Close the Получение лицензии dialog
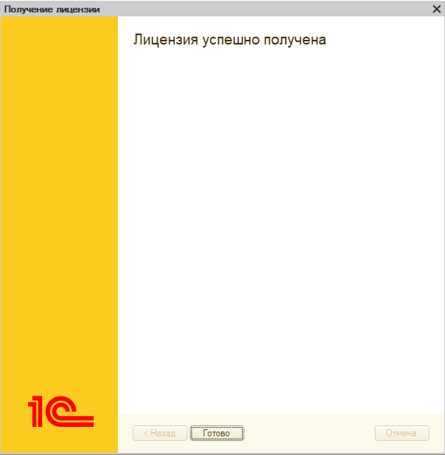The width and height of the screenshot is (445, 455). (x=436, y=9)
